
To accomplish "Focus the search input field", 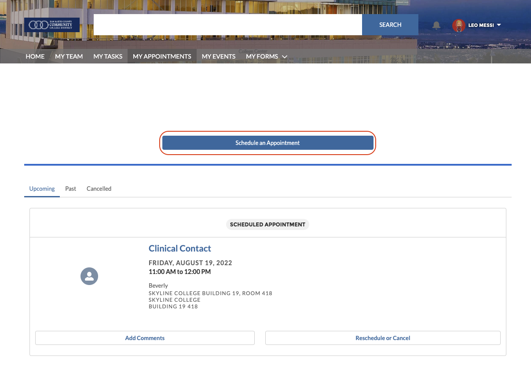I will (x=227, y=25).
